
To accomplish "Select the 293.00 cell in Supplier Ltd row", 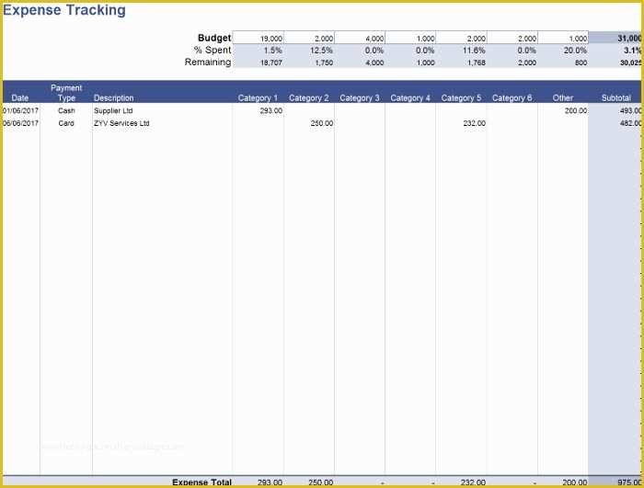I will coord(271,110).
